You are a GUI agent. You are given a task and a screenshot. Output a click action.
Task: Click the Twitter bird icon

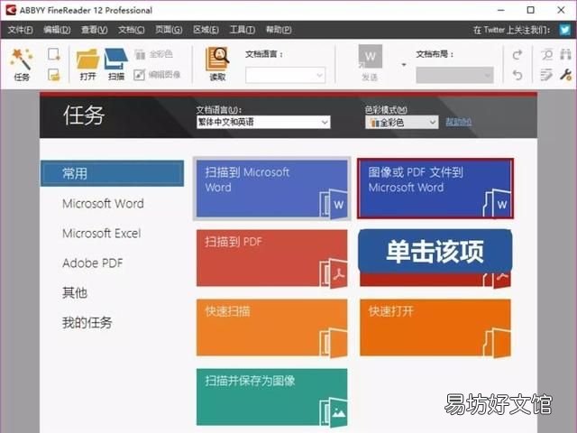point(565,30)
